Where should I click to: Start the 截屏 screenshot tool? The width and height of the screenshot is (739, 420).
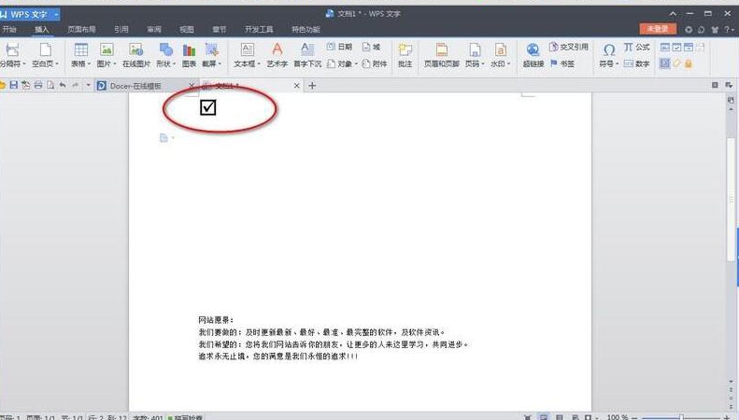tap(211, 55)
